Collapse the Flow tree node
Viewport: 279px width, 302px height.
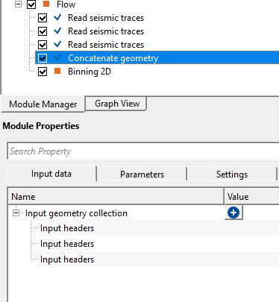point(18,4)
